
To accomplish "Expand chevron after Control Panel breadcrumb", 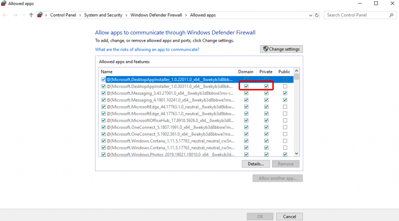I will [80, 15].
